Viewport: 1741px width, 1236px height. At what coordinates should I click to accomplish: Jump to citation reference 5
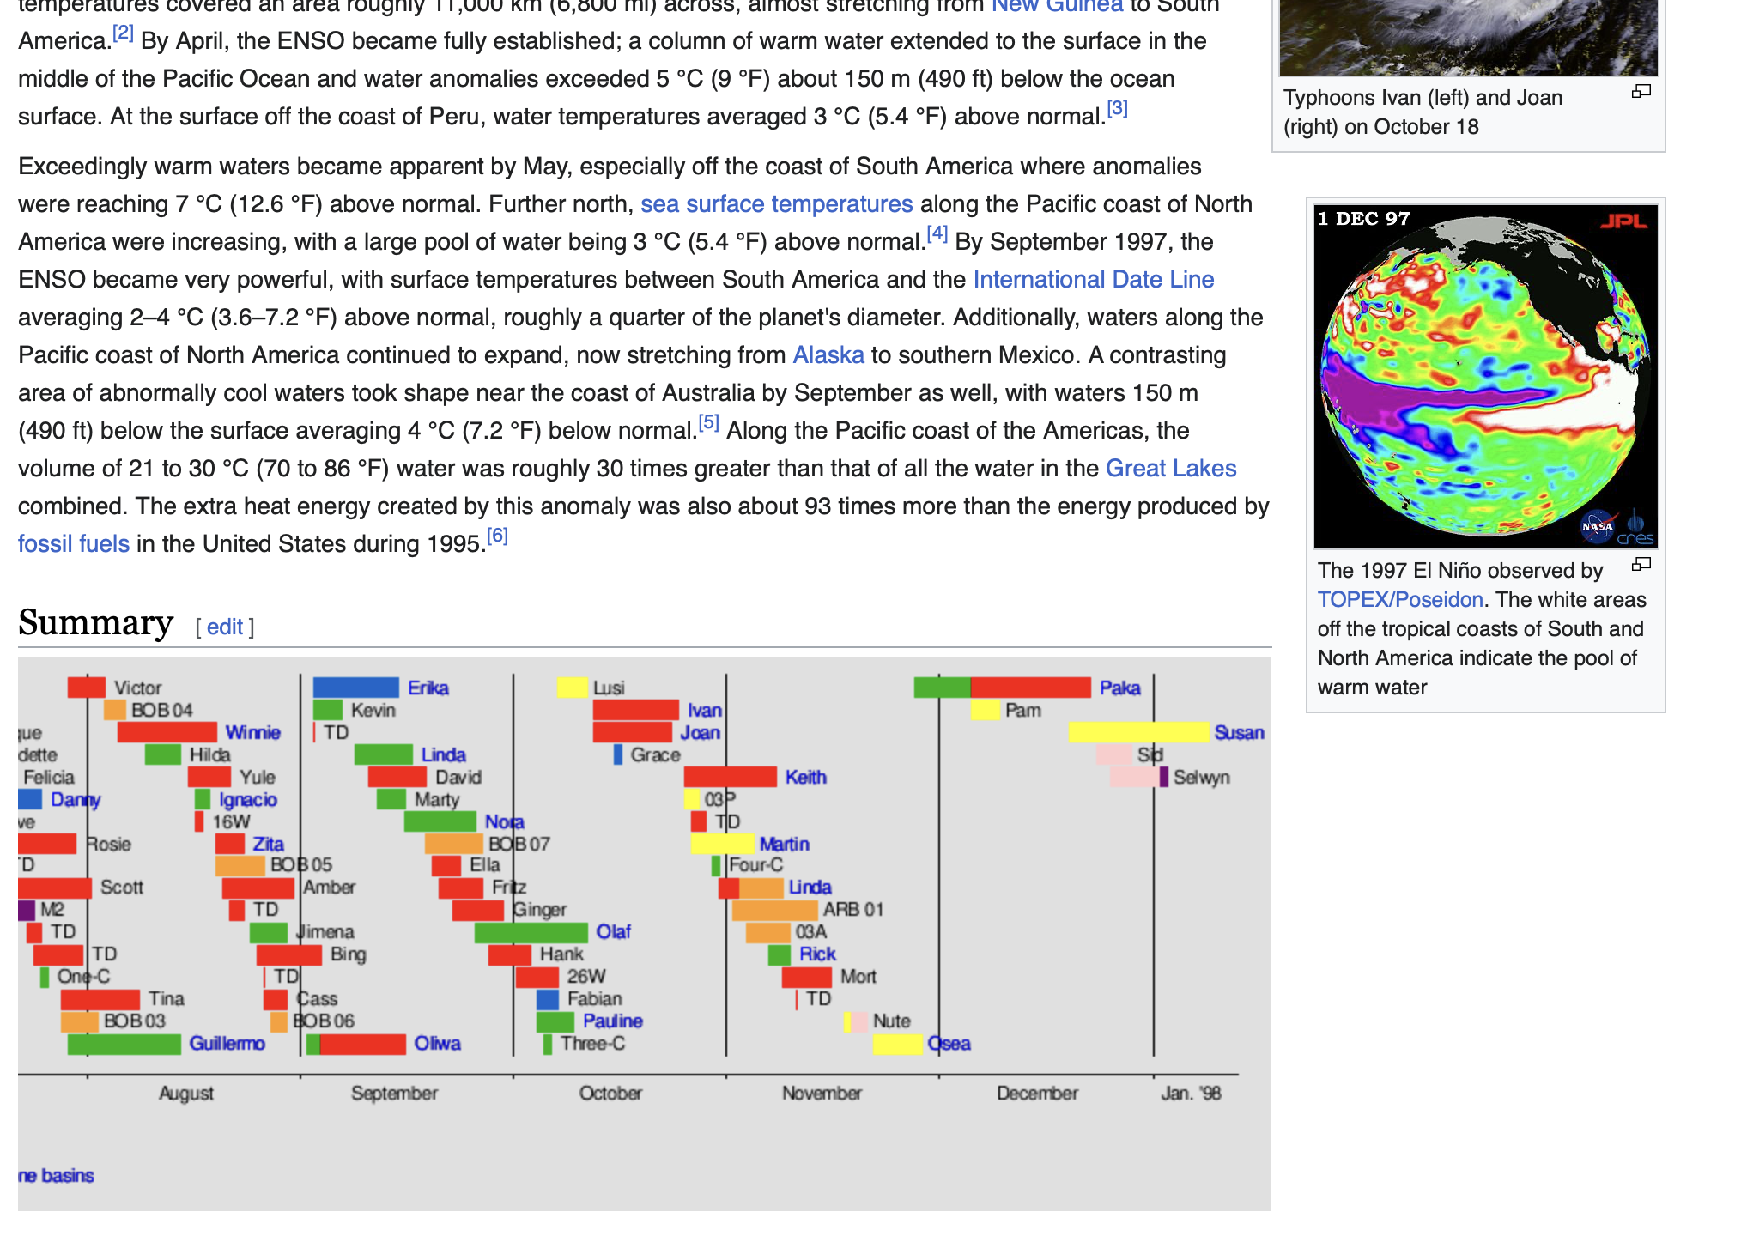point(708,422)
